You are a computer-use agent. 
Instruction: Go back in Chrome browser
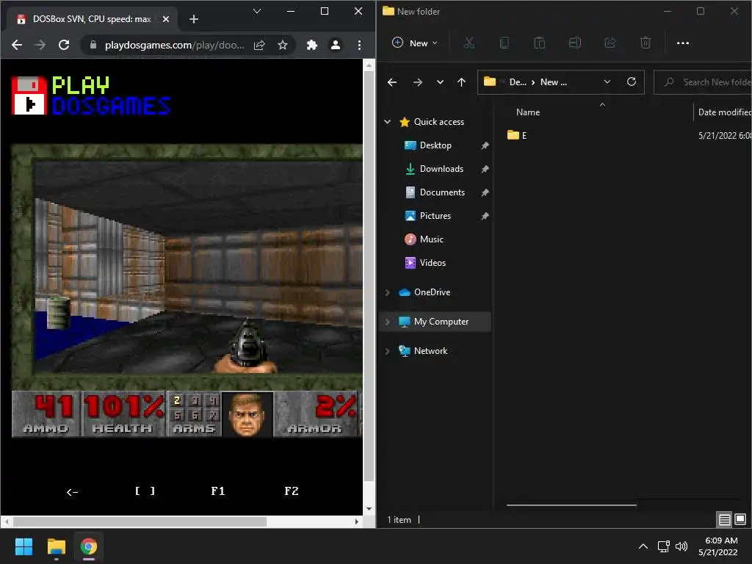tap(17, 45)
